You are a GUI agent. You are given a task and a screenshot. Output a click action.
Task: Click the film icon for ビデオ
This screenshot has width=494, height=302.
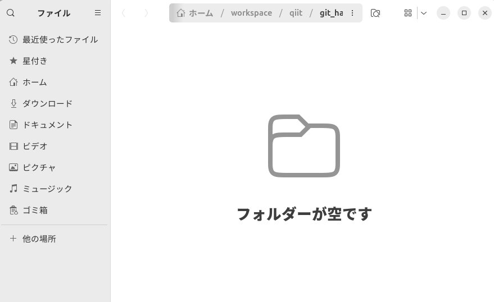point(13,147)
